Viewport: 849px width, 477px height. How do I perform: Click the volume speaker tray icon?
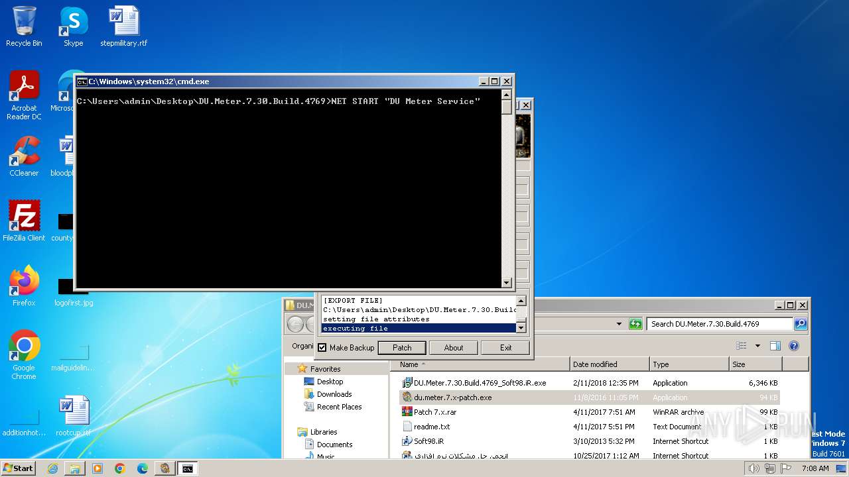753,468
